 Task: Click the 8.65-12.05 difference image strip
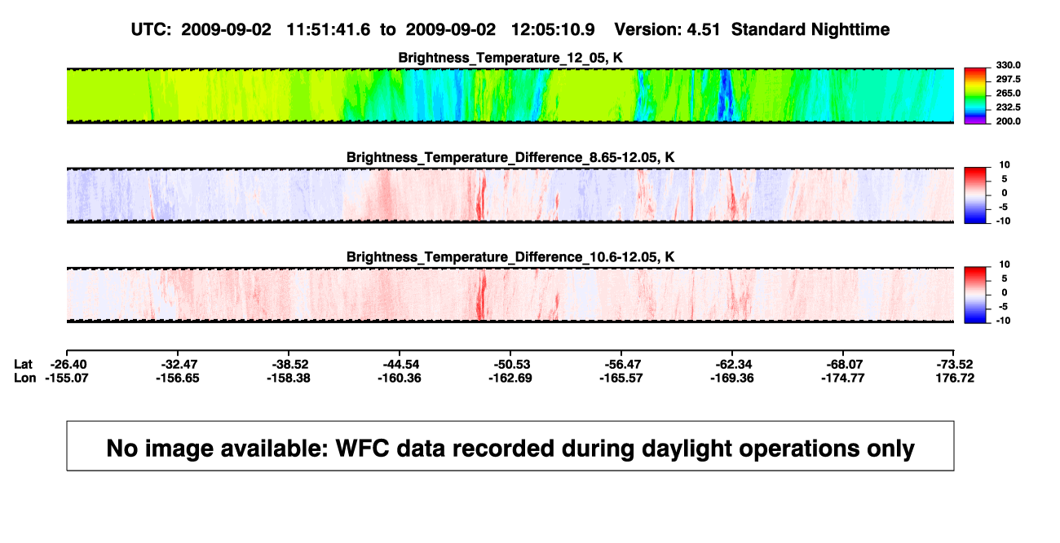click(x=510, y=195)
